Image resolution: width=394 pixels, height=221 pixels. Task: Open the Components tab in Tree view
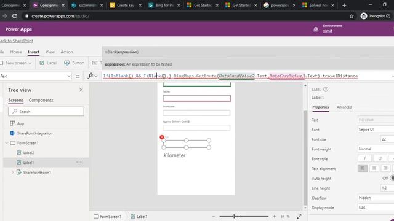tap(41, 100)
